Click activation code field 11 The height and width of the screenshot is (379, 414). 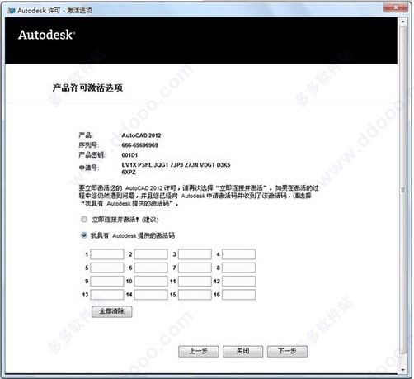click(x=195, y=281)
